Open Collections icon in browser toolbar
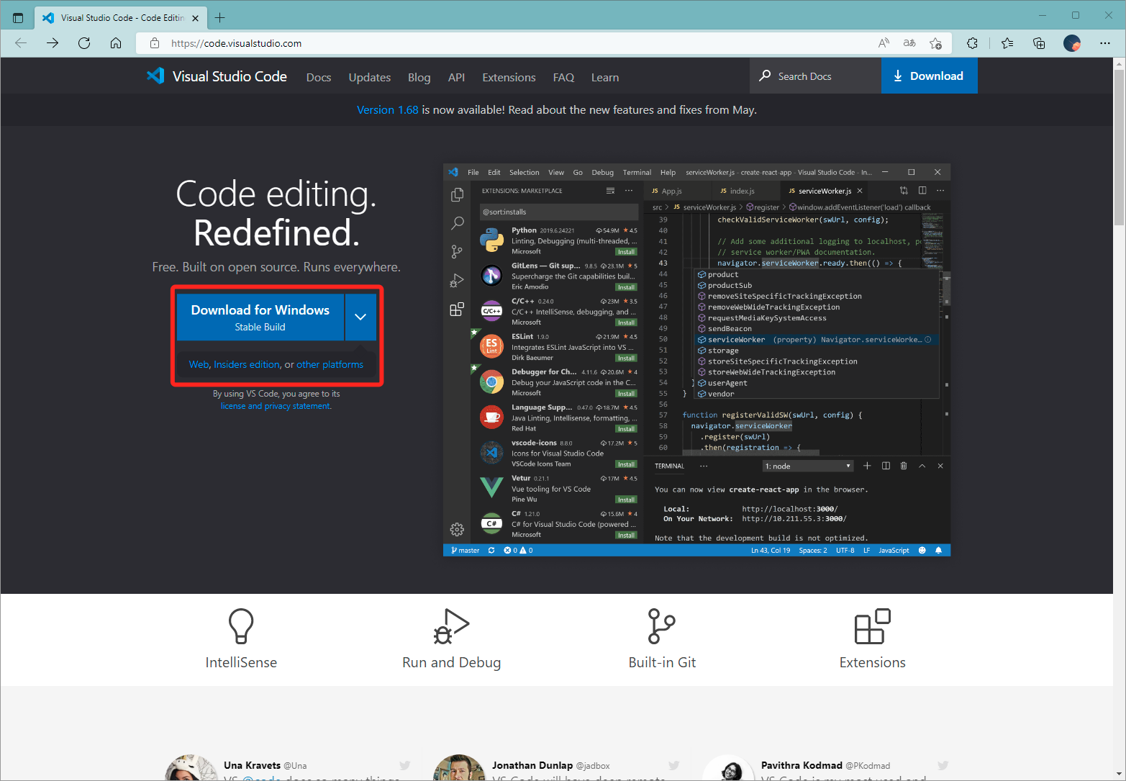Screen dimensions: 1126x781 (1039, 43)
